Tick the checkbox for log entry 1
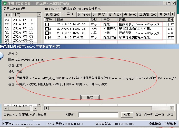Viewport: 179px width, 128px height. click(47, 25)
